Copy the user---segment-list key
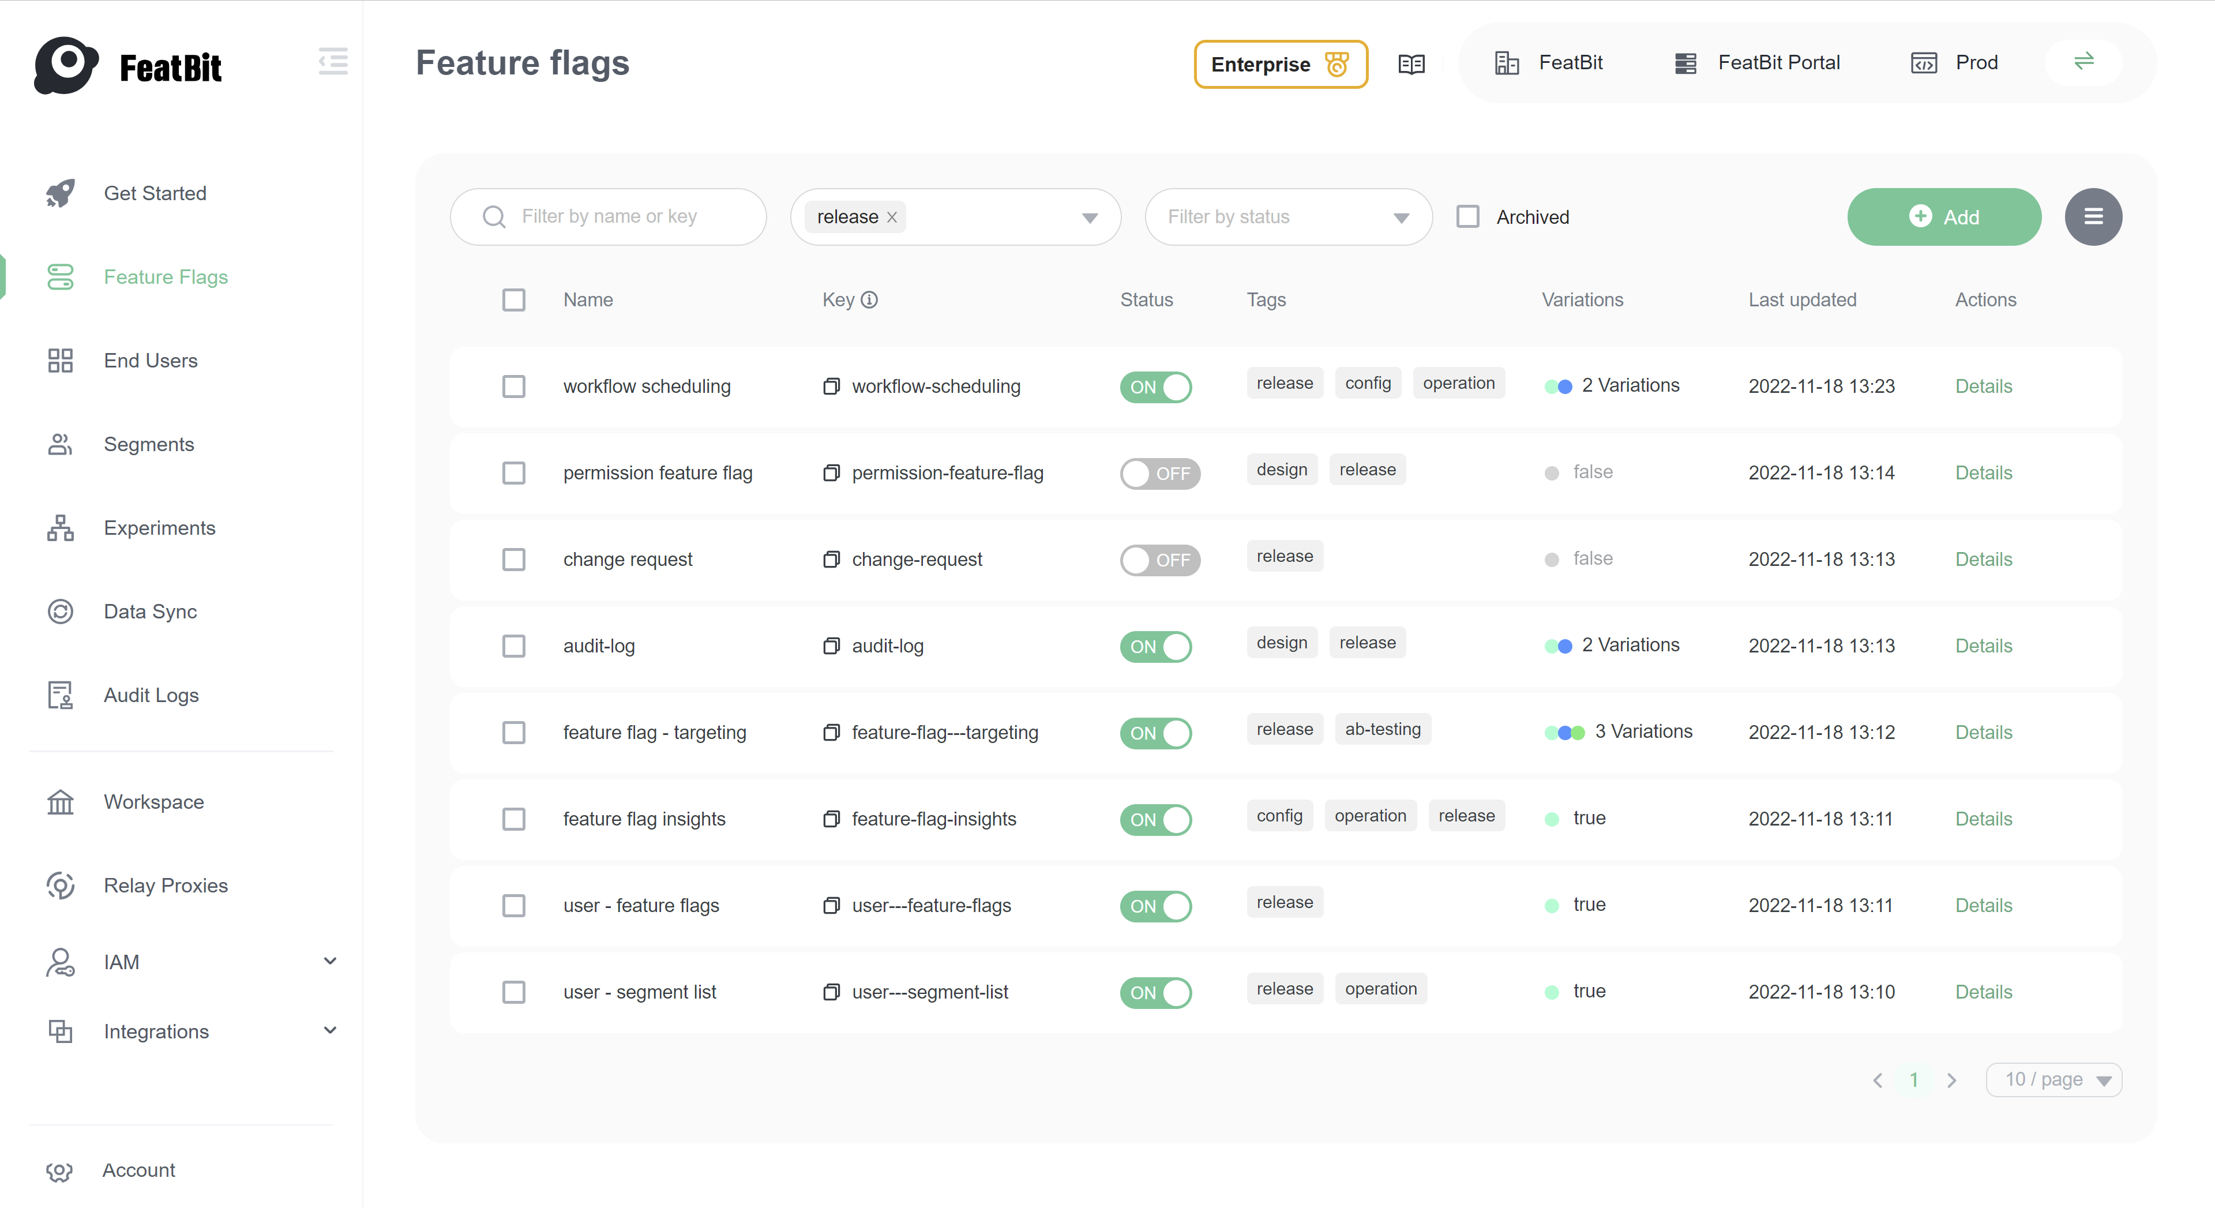This screenshot has height=1208, width=2215. (x=831, y=991)
